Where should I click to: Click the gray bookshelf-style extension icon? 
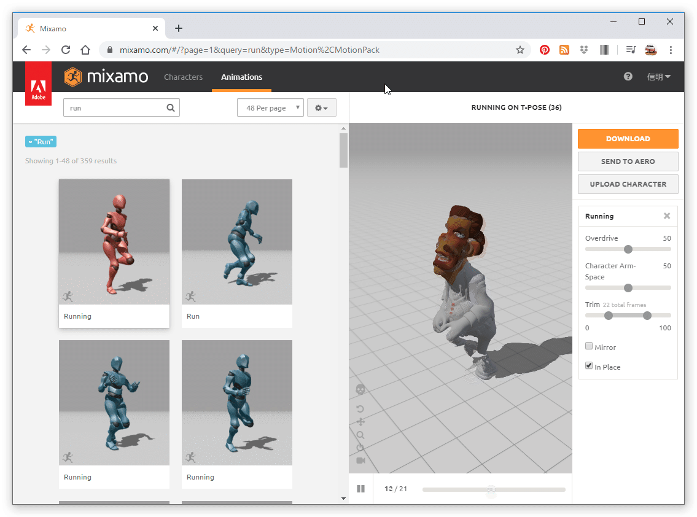(604, 50)
